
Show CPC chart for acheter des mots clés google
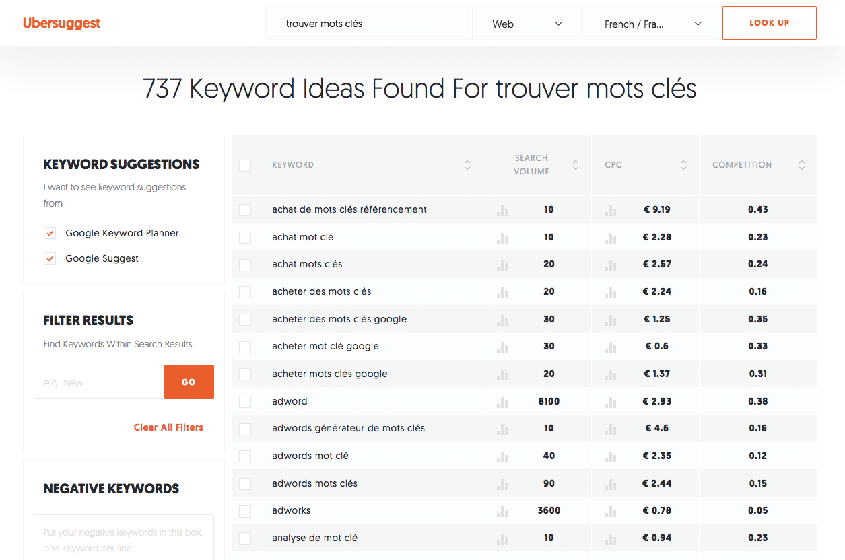click(611, 320)
